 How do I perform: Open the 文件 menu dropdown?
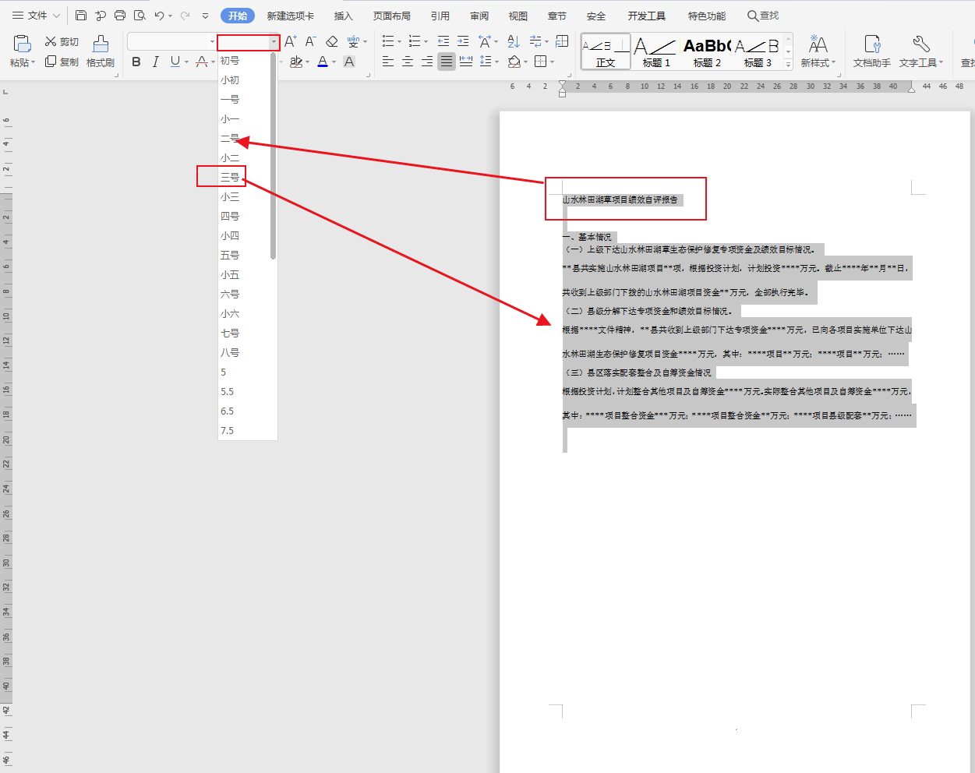tap(37, 16)
